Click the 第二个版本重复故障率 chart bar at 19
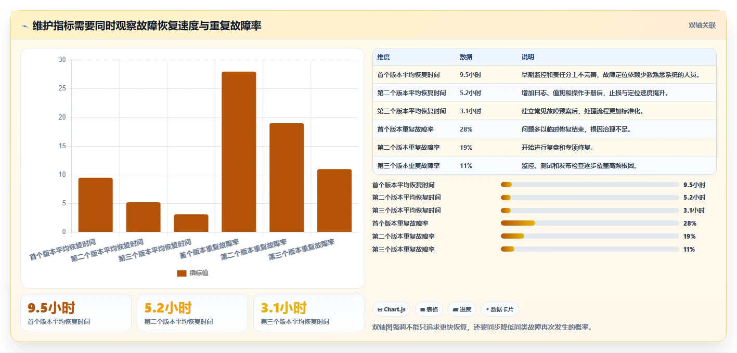 tap(287, 177)
